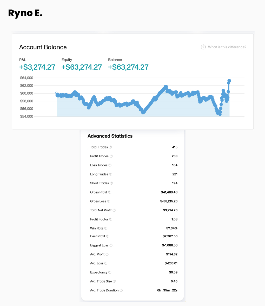Click the Avg. Trade Duration help icon
The image size is (265, 306).
point(121,290)
